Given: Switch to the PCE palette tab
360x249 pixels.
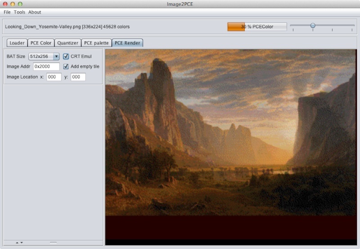Looking at the screenshot, I should pyautogui.click(x=96, y=43).
